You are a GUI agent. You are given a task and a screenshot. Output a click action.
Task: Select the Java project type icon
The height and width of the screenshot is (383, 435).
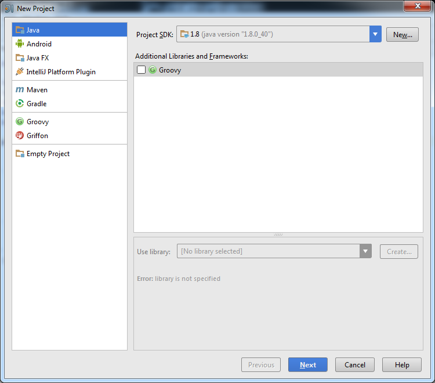coord(20,30)
